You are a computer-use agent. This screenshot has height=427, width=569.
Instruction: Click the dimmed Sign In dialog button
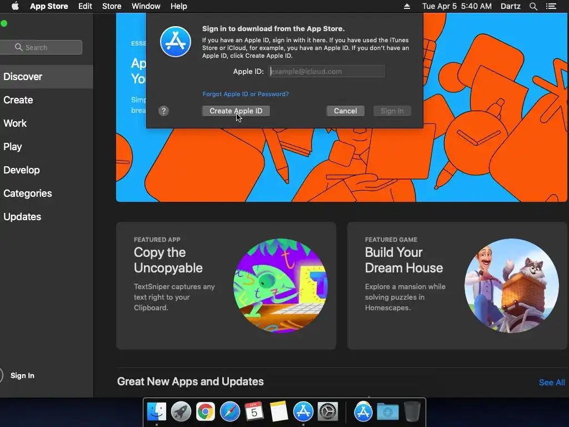point(392,111)
